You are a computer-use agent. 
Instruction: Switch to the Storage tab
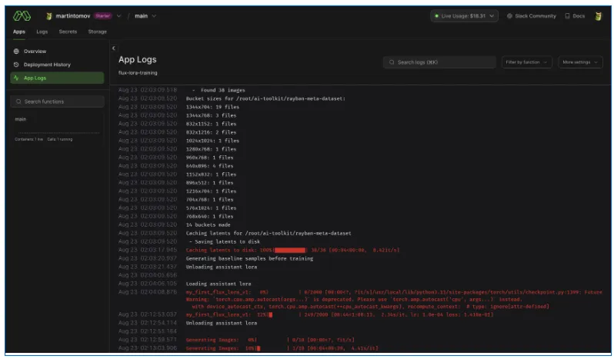(97, 32)
